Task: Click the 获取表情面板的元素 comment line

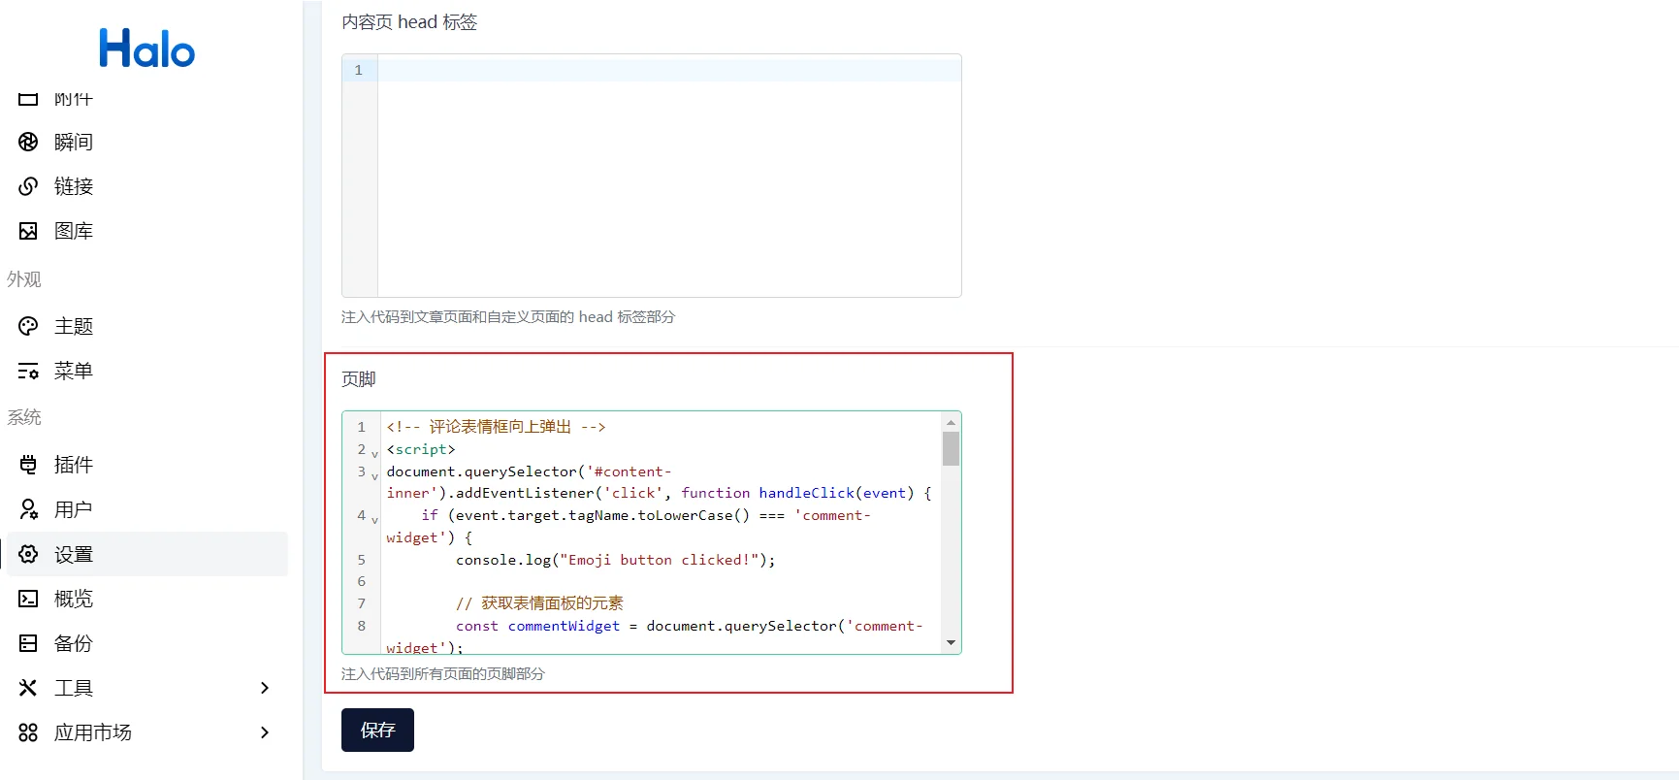Action: 539,603
